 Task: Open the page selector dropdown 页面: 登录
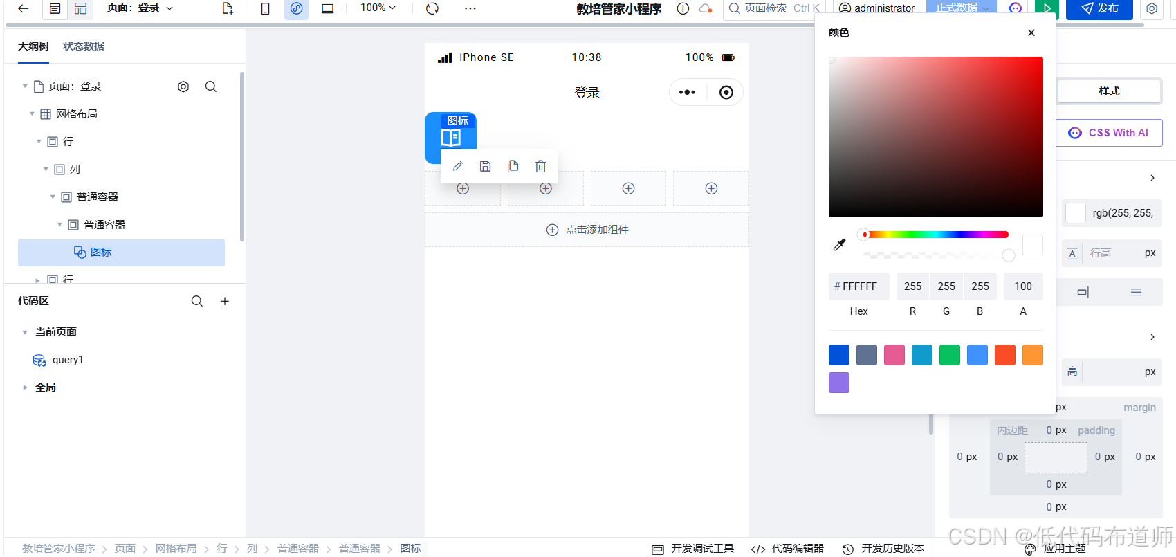point(140,8)
